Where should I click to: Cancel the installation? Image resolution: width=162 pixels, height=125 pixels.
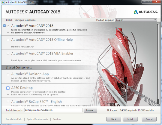[149, 119]
